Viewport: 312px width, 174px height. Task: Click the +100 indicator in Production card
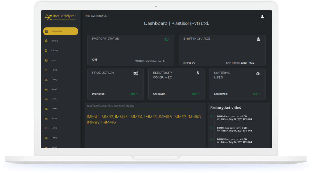pos(133,94)
